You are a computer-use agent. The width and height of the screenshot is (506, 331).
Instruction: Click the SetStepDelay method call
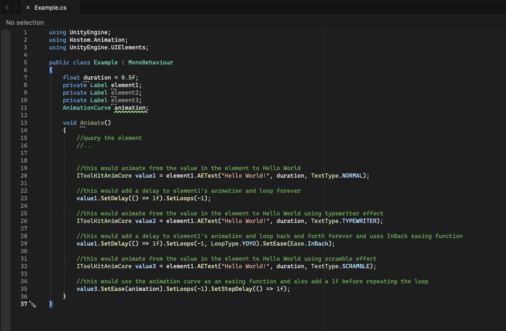coord(231,289)
